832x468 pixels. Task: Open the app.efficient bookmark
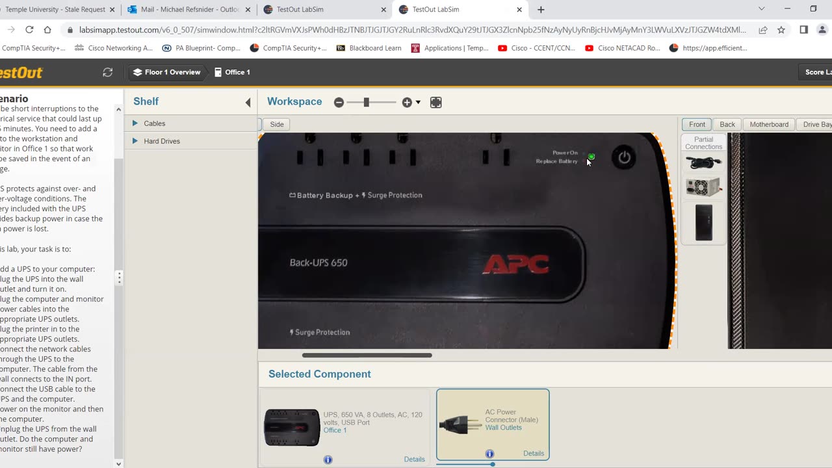(708, 48)
